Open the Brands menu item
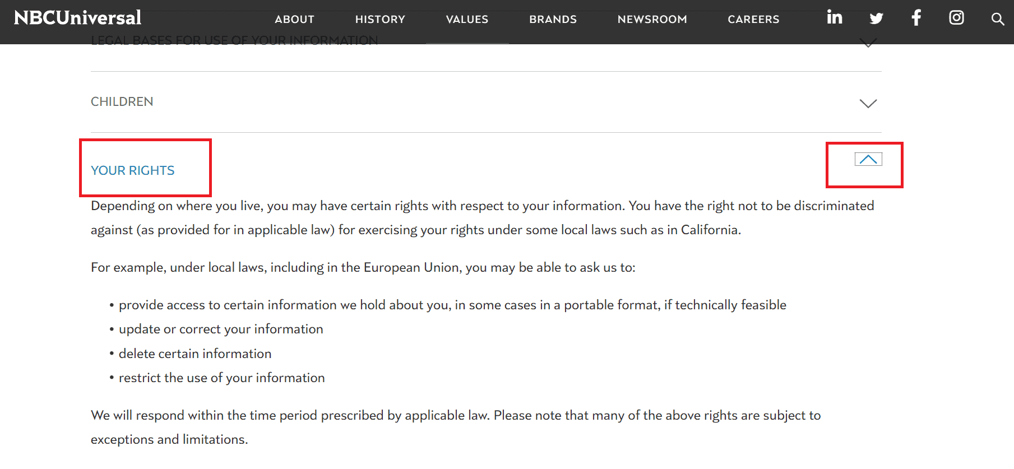Image resolution: width=1014 pixels, height=469 pixels. point(553,19)
